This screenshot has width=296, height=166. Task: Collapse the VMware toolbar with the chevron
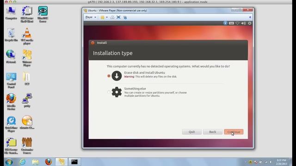point(250,17)
